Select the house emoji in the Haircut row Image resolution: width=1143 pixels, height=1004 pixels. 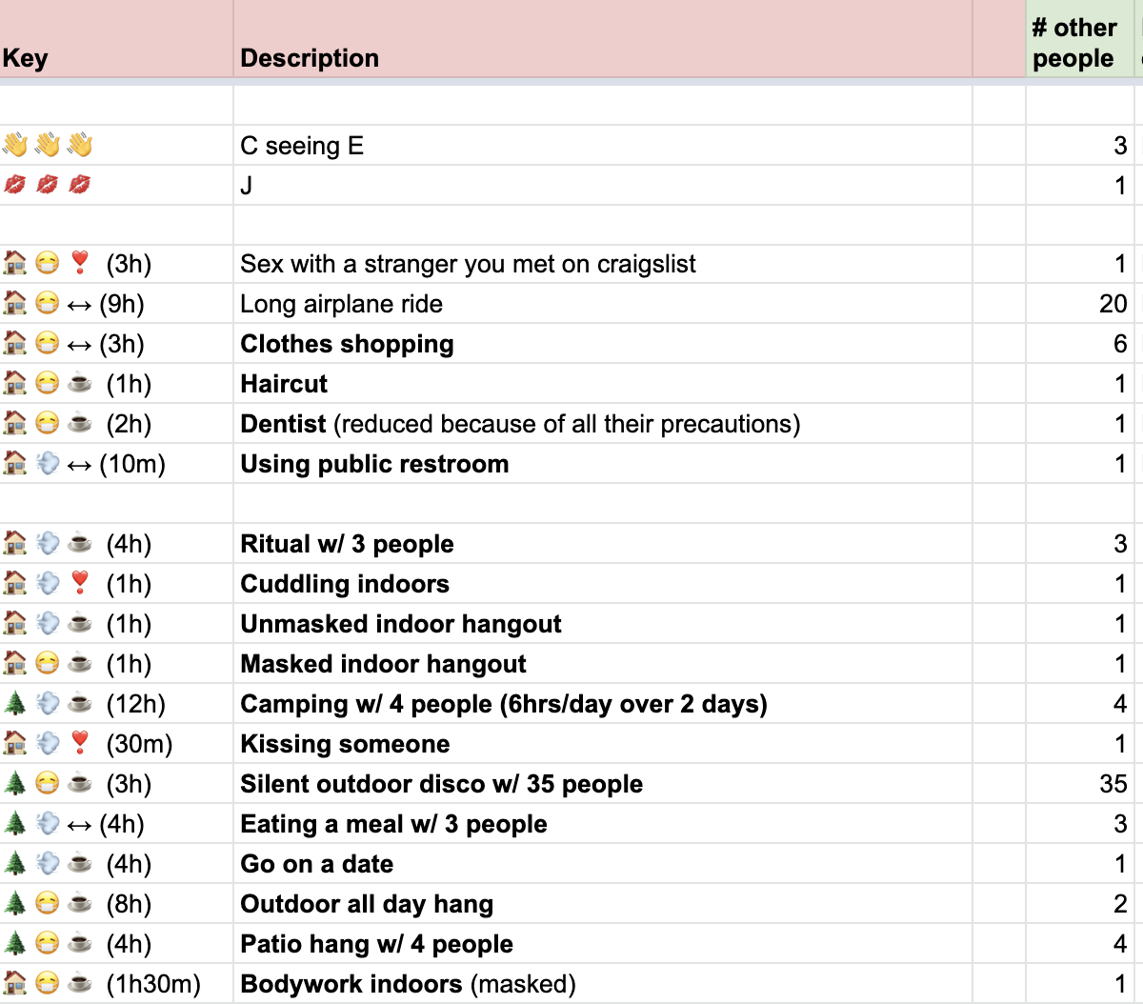pos(14,384)
